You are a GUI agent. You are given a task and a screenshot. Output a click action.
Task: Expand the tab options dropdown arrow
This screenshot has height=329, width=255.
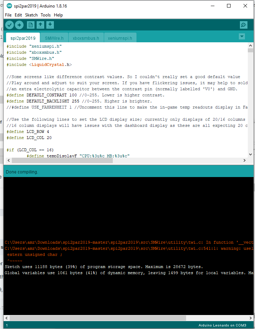tap(242, 36)
